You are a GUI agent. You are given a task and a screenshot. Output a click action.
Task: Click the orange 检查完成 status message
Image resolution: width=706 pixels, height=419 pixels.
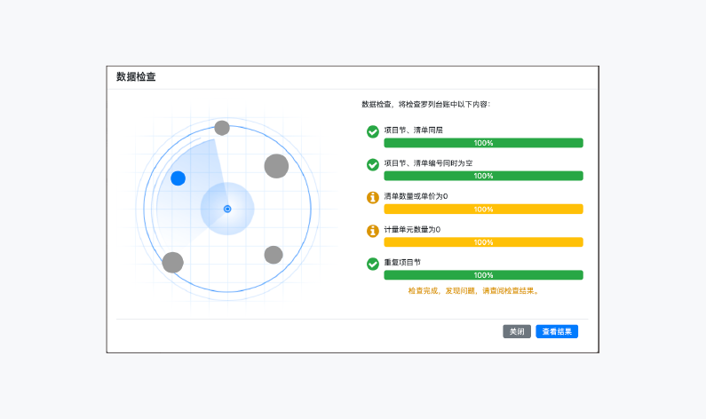click(473, 290)
